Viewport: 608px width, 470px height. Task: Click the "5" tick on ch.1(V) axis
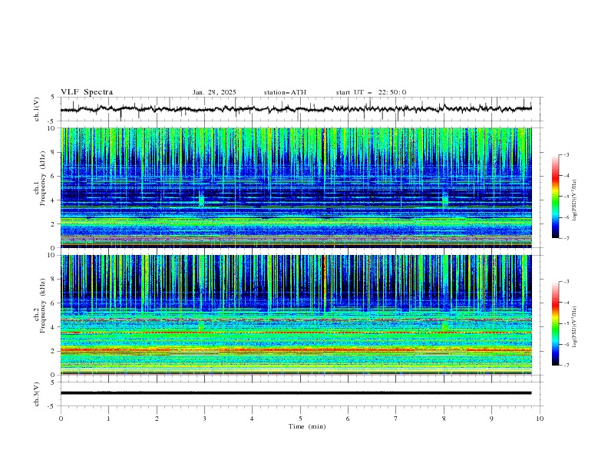pos(52,98)
